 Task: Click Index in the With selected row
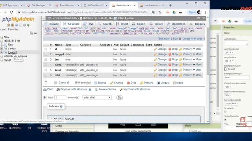(x=178, y=83)
